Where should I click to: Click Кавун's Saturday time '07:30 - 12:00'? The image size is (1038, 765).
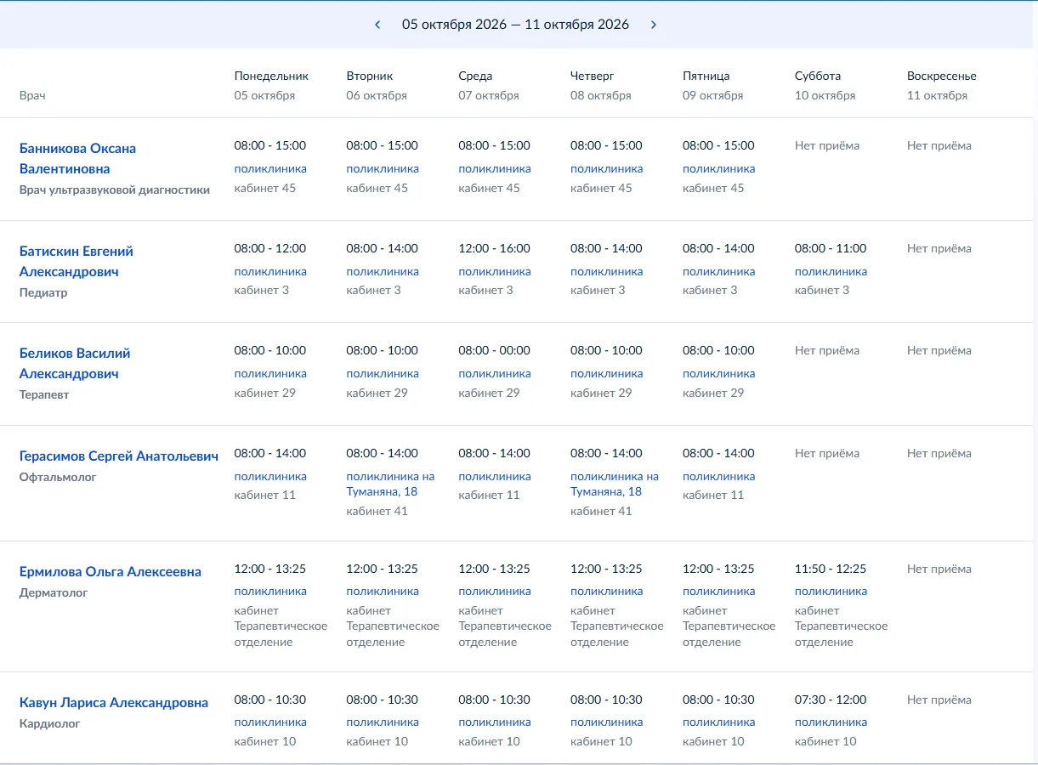(831, 700)
